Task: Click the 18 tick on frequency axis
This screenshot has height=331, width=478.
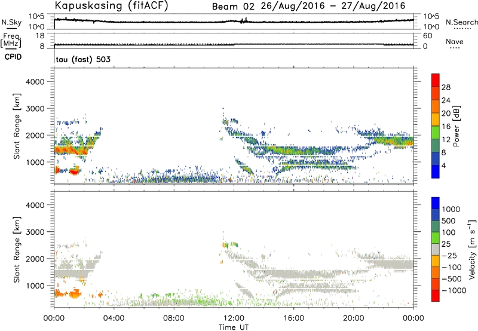Action: tap(40, 36)
